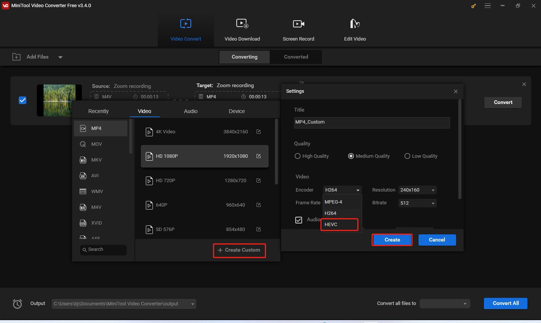Image resolution: width=541 pixels, height=323 pixels.
Task: Click the format Search field
Action: coord(103,250)
